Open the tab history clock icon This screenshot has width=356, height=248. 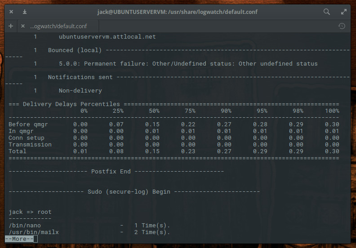(x=342, y=26)
